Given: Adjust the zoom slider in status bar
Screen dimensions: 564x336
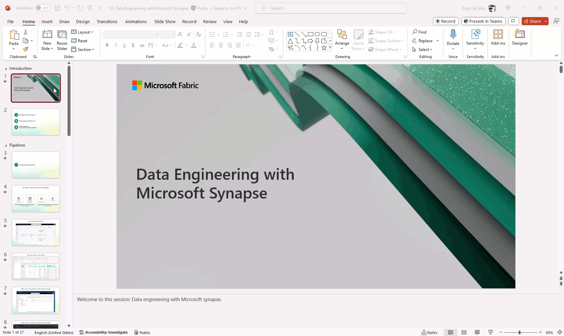Looking at the screenshot, I should point(519,332).
